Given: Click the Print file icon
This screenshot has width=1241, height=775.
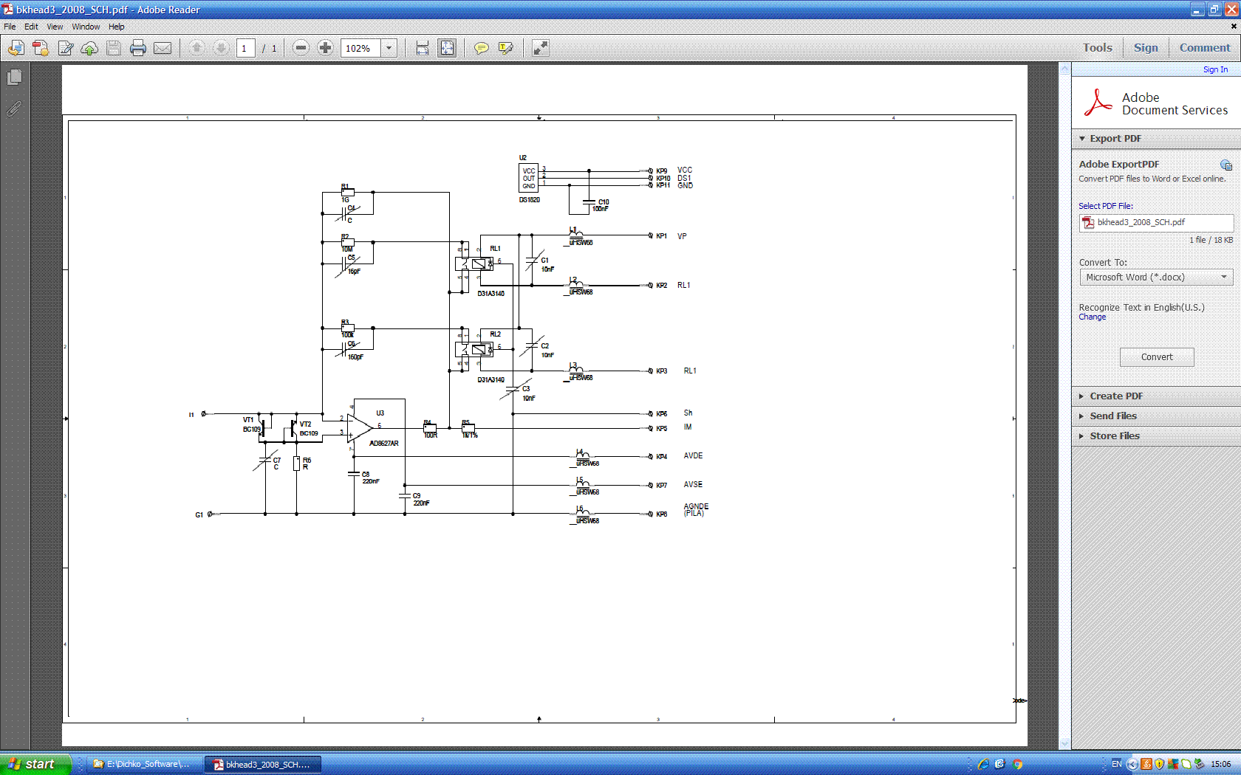Looking at the screenshot, I should [x=137, y=49].
